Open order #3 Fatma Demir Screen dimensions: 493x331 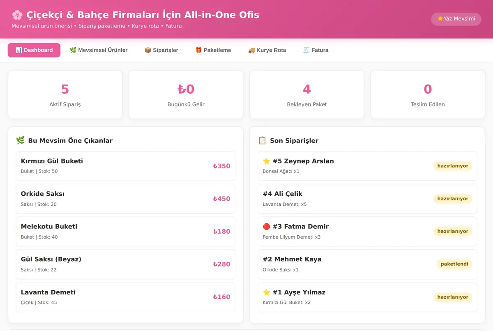point(367,232)
